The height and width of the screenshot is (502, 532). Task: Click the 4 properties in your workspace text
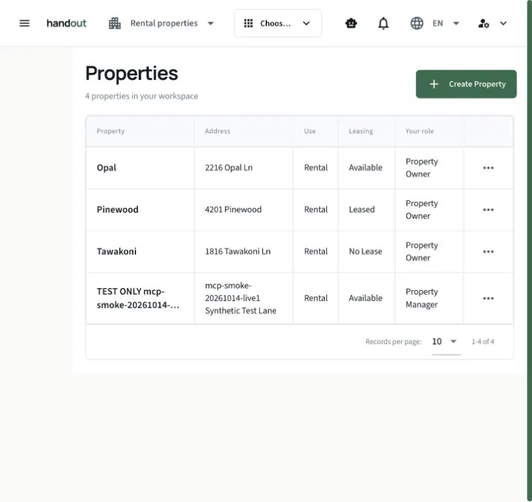(x=141, y=96)
